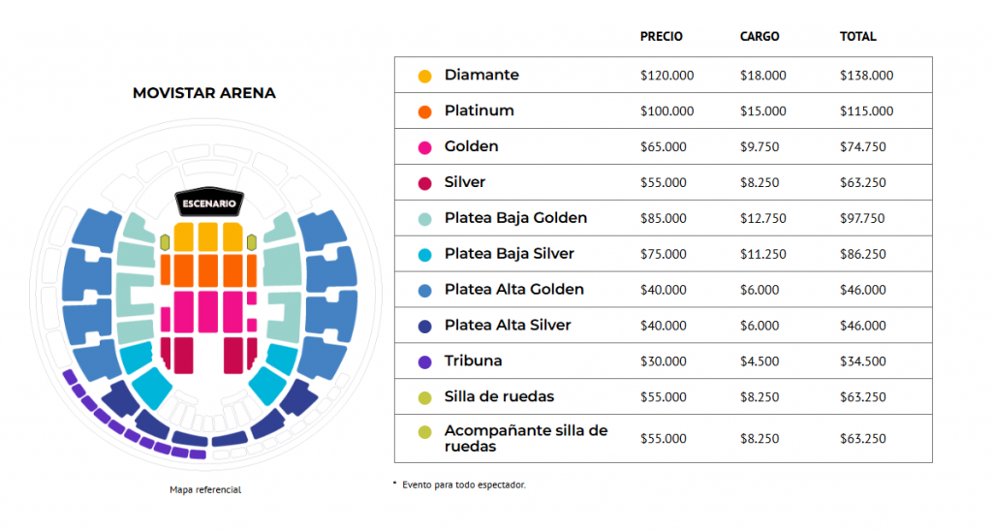The image size is (992, 532).
Task: Select the ESCENARIO stage on the map
Action: [x=209, y=203]
